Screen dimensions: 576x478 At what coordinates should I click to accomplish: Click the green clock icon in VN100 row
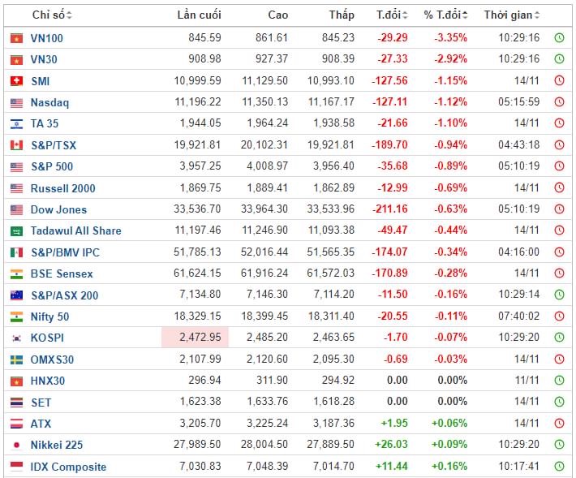(x=559, y=38)
